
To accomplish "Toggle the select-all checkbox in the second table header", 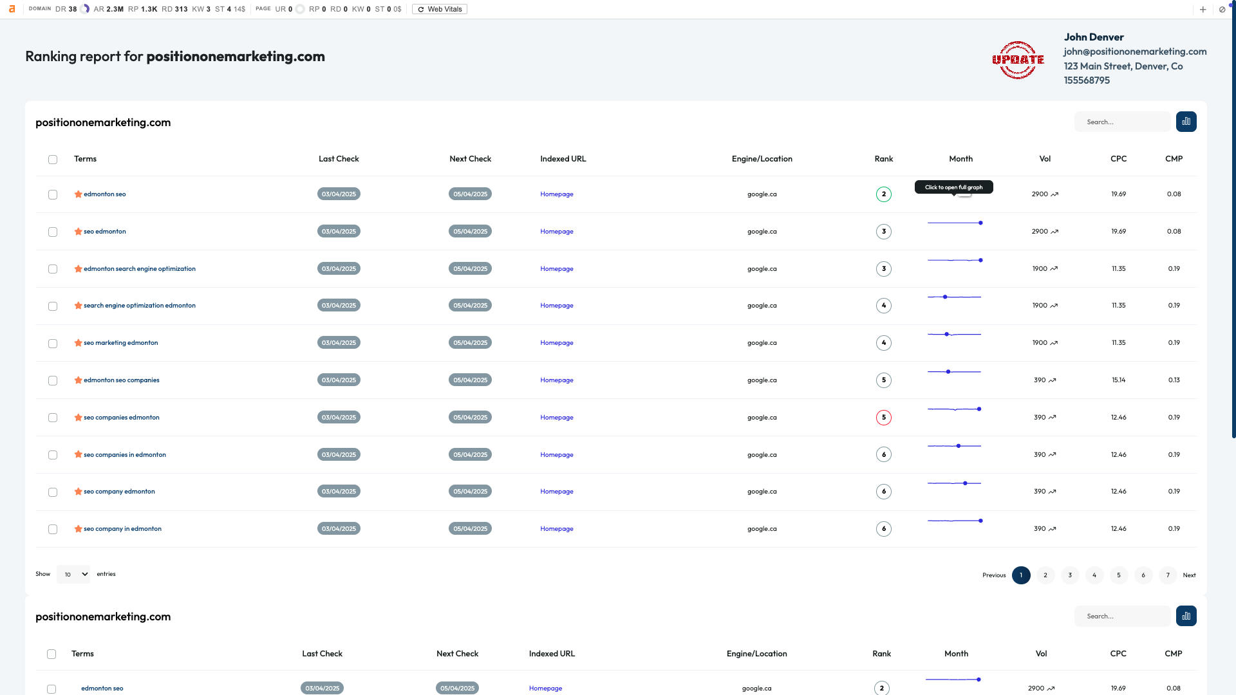I will tap(51, 654).
